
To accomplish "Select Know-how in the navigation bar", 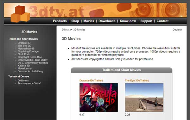I will (x=128, y=21).
